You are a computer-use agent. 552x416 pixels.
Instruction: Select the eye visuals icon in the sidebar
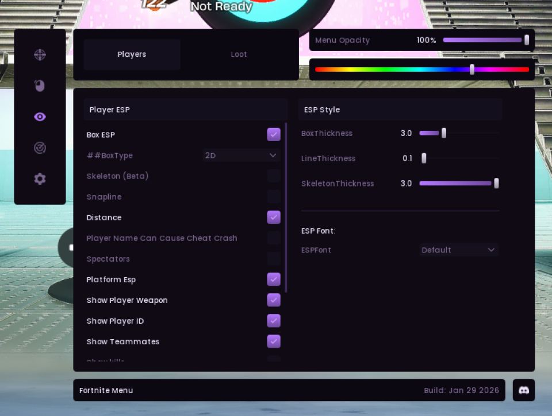click(40, 116)
